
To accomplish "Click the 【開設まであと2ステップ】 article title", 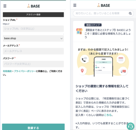I will (107, 33).
